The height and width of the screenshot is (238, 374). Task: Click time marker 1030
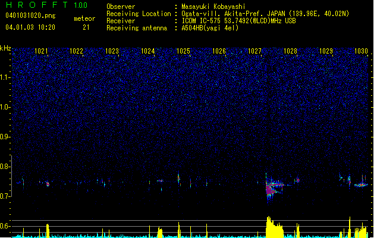361,51
